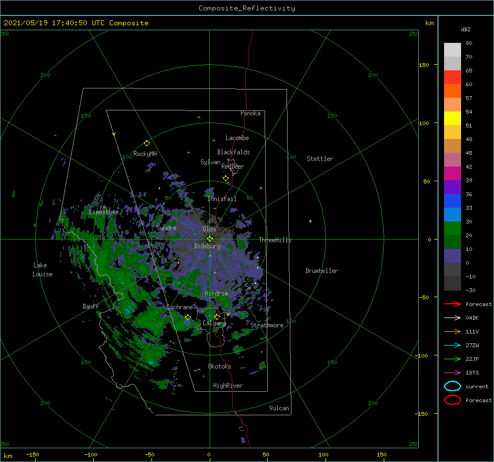The width and height of the screenshot is (494, 462).
Task: Select the bright orange 57-60 dBZ swatch
Action: 452,91
